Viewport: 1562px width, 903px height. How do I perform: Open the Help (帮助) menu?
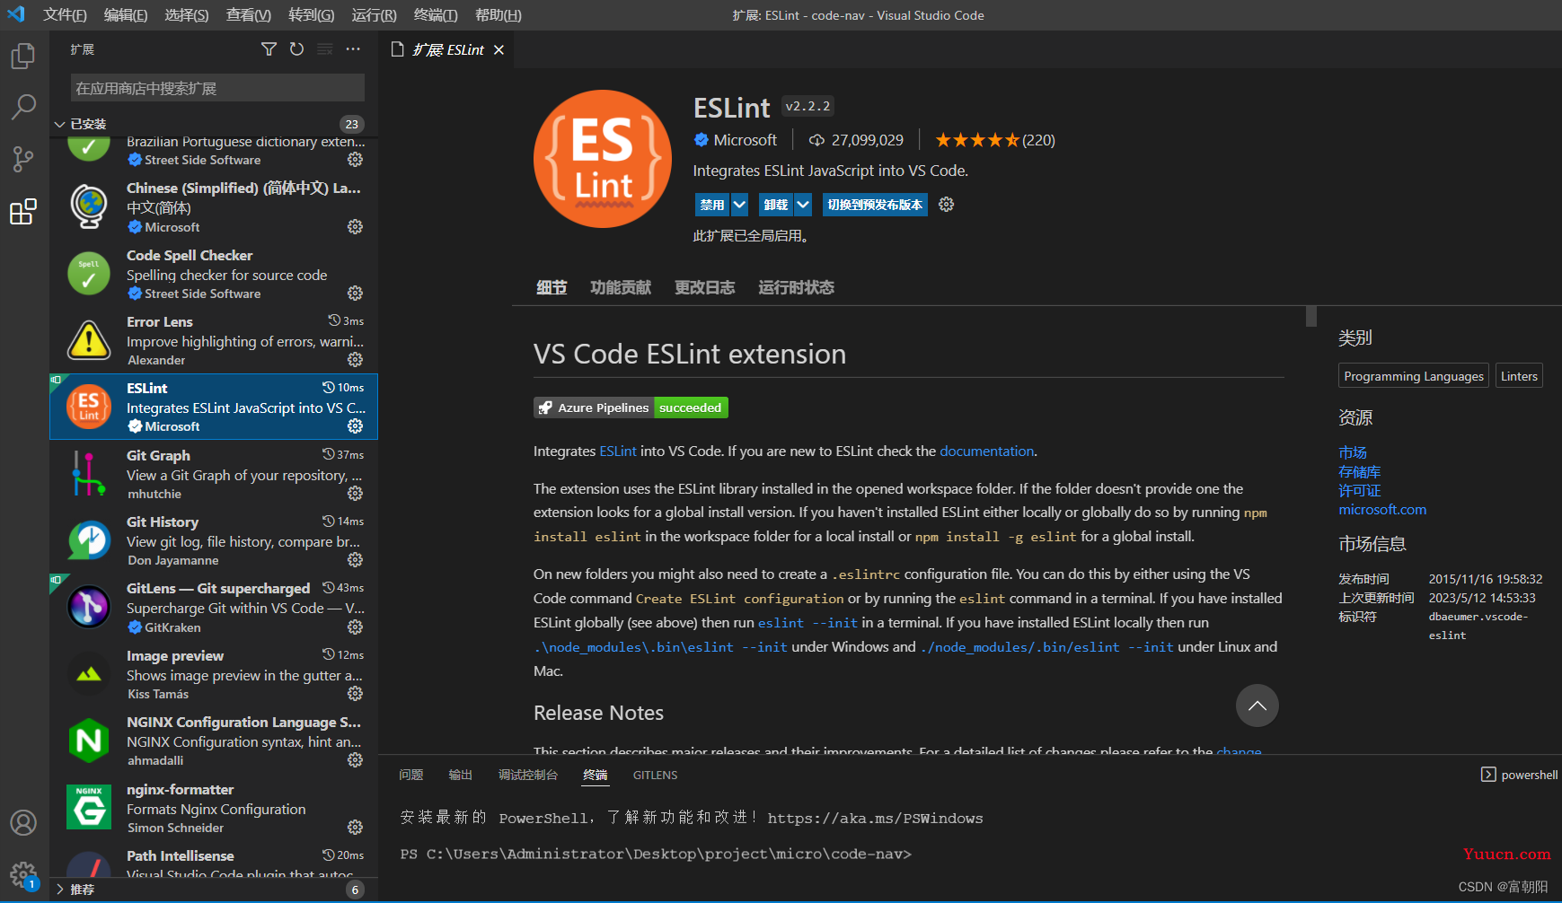tap(499, 15)
